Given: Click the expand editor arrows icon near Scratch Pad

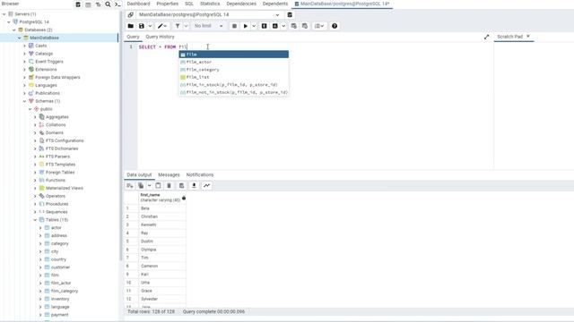Looking at the screenshot, I should pyautogui.click(x=486, y=37).
